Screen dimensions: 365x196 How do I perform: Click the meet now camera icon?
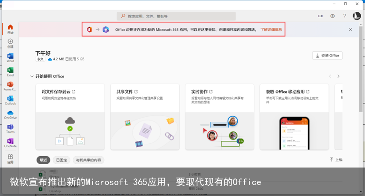320,16
